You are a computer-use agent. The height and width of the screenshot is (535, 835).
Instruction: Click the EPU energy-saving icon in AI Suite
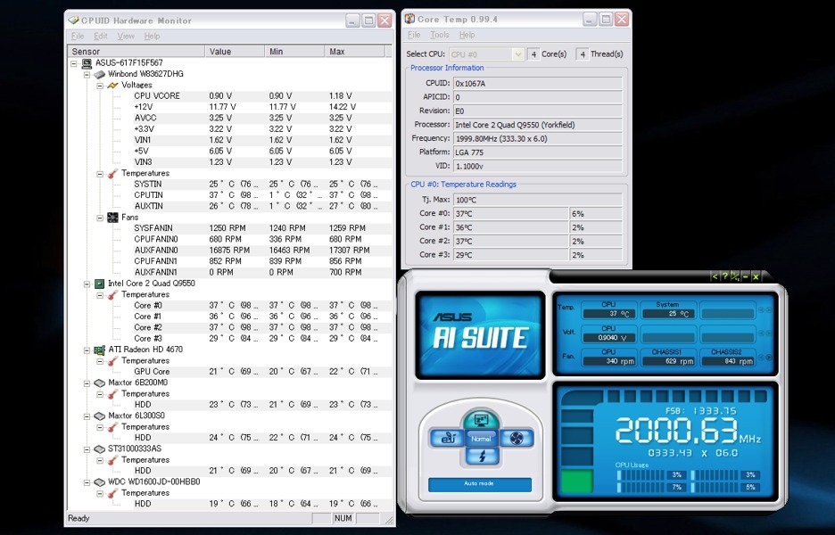coord(446,438)
